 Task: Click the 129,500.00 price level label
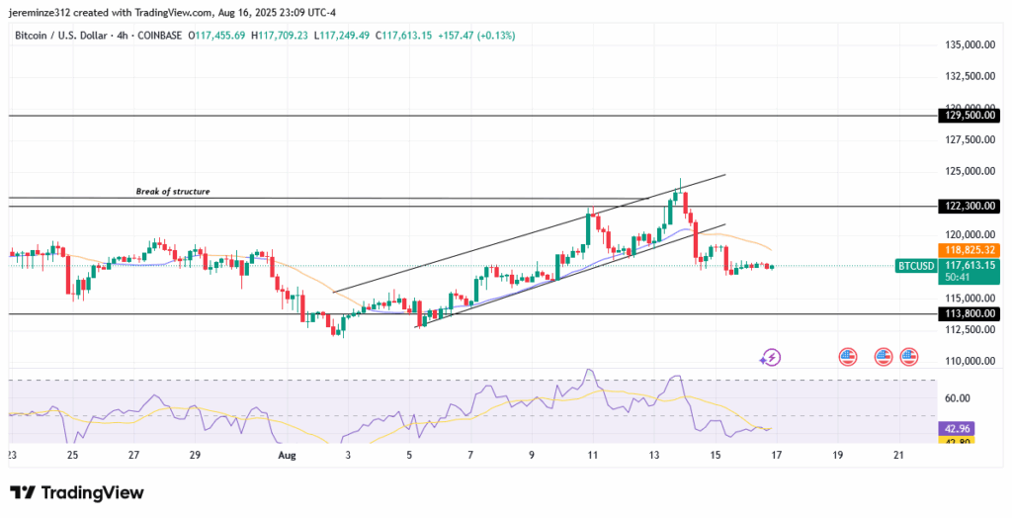click(969, 117)
